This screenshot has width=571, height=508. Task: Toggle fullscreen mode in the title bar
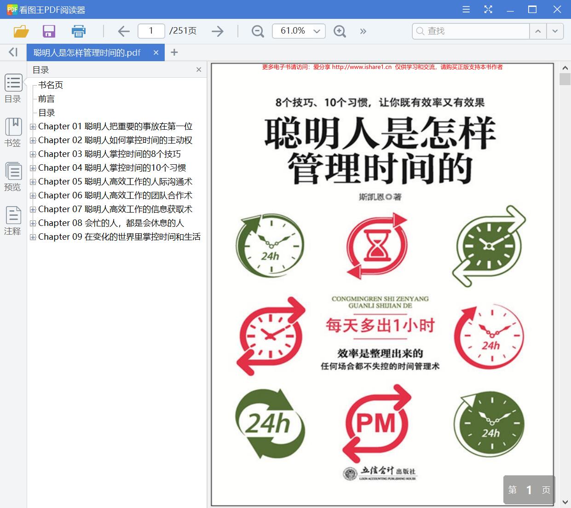(488, 9)
